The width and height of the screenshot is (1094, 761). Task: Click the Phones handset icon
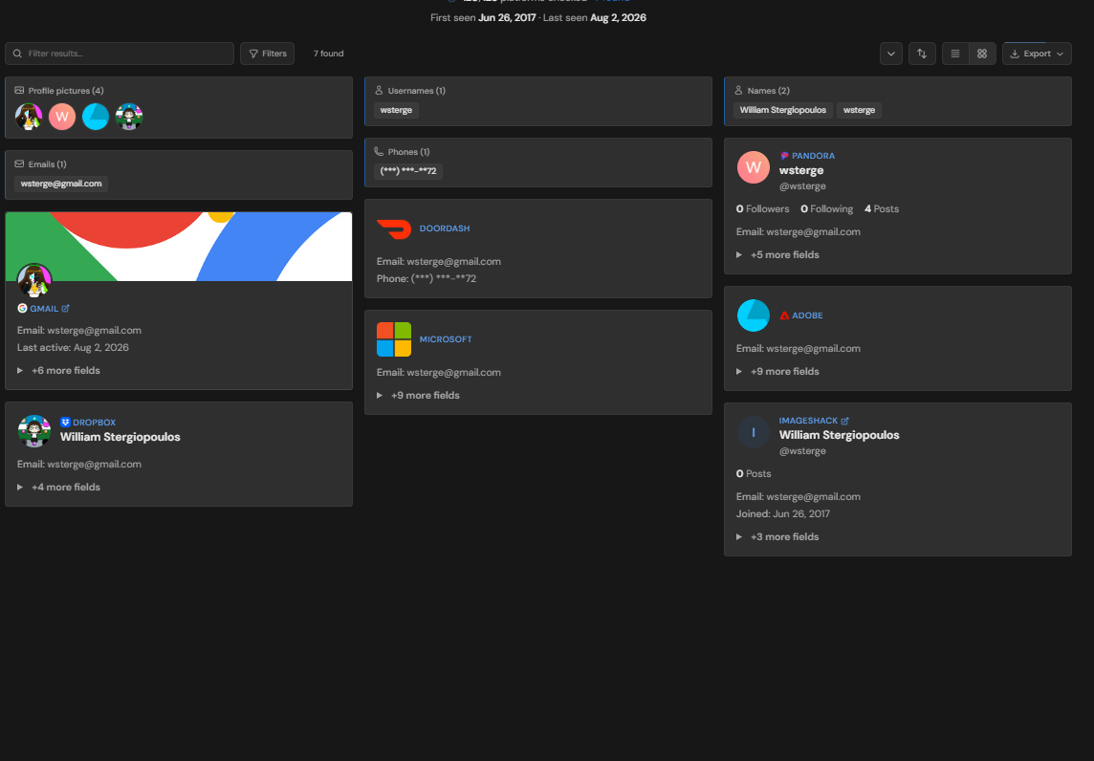(x=379, y=151)
